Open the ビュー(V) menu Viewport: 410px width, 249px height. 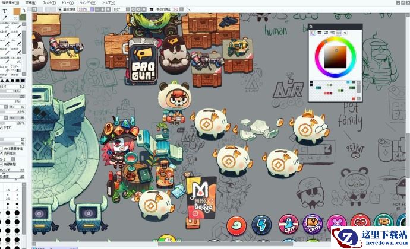coord(68,2)
